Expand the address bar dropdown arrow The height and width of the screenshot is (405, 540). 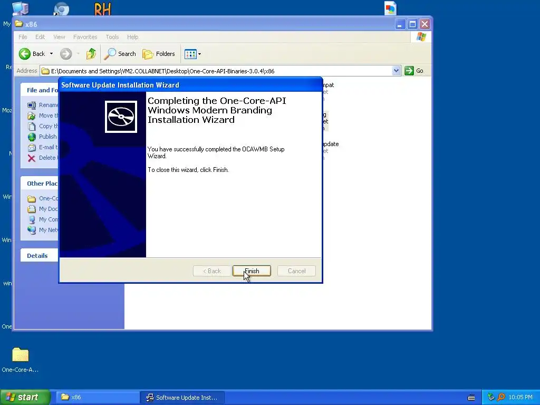(x=396, y=71)
